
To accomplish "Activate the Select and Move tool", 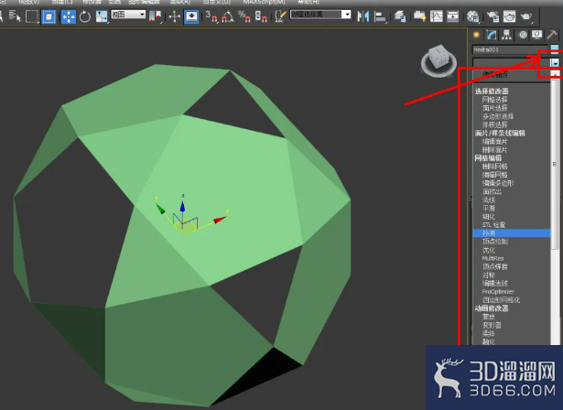I will click(69, 16).
